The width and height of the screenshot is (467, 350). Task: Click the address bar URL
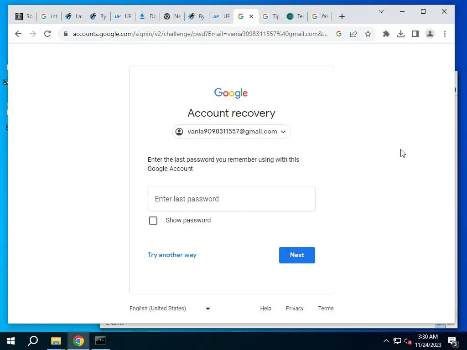pos(200,34)
